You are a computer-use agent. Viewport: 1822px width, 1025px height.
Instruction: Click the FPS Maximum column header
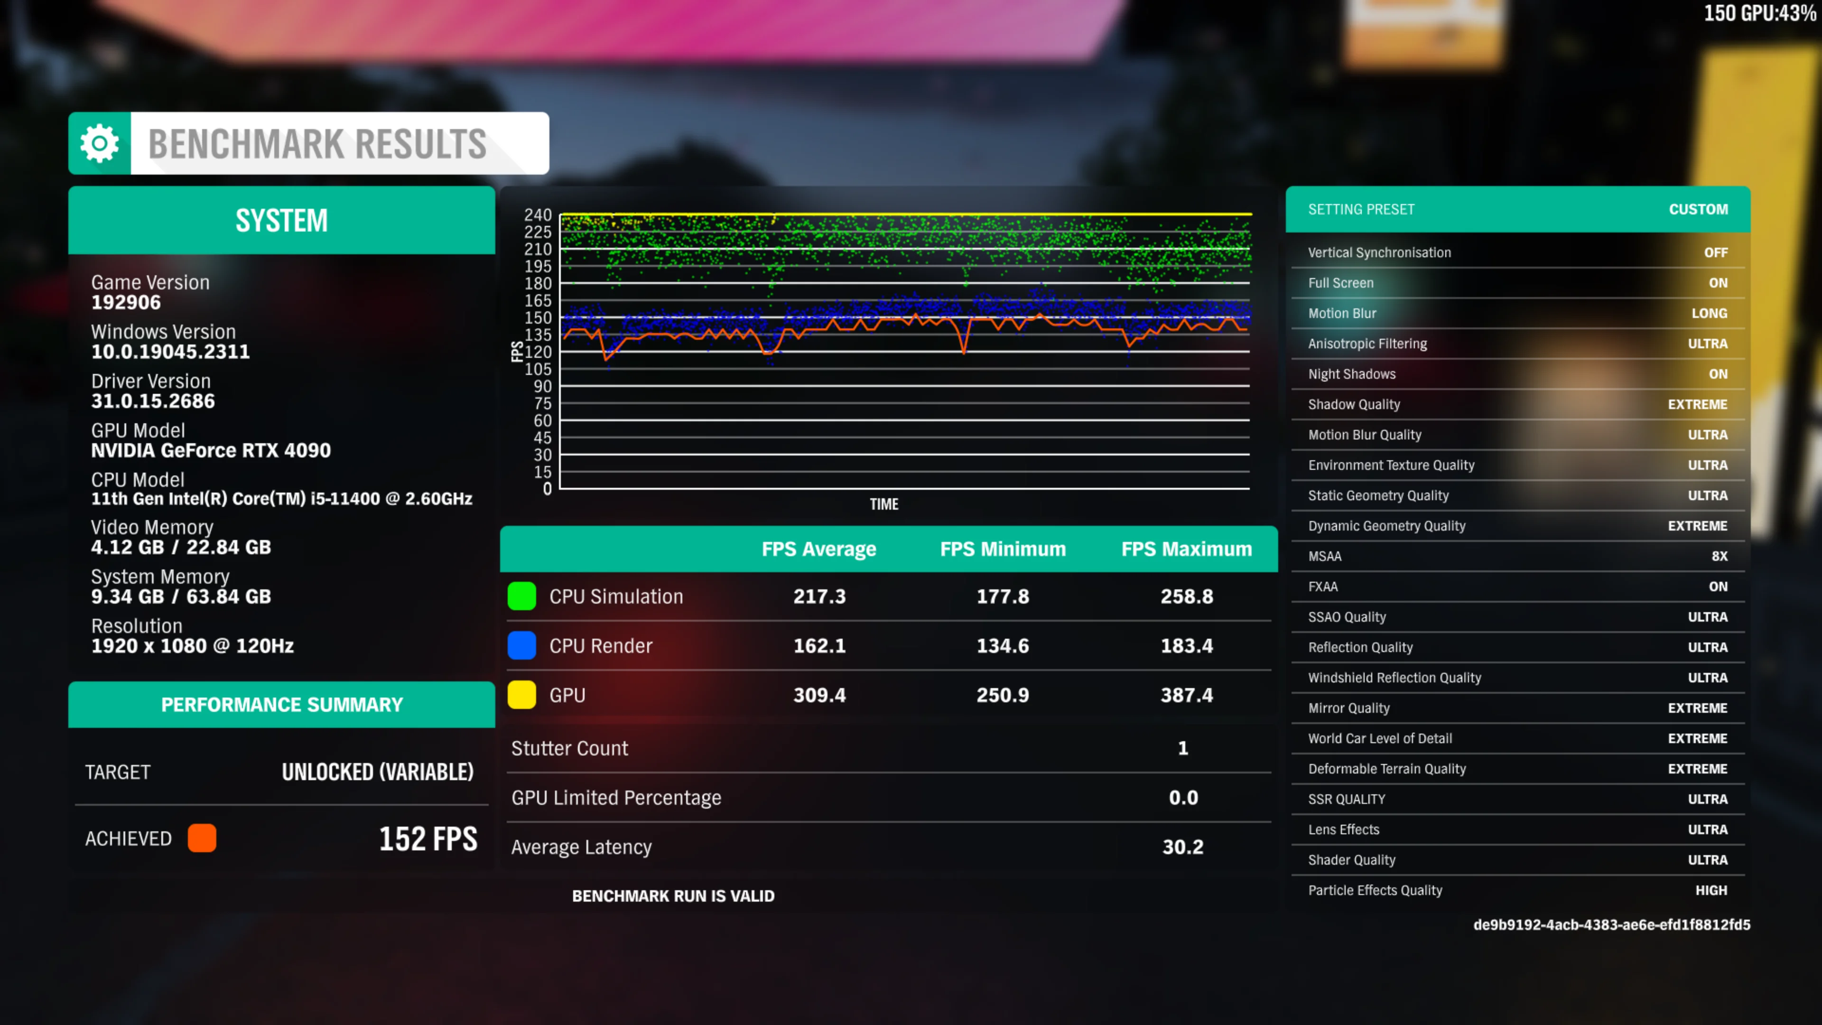click(1187, 549)
